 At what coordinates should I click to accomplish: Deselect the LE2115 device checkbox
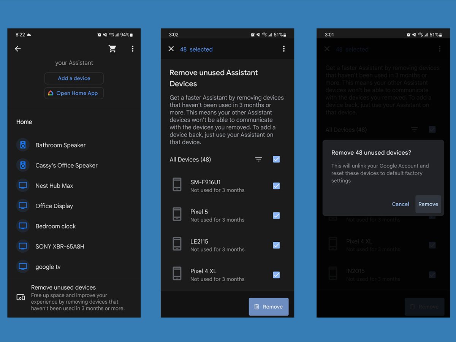tap(276, 245)
